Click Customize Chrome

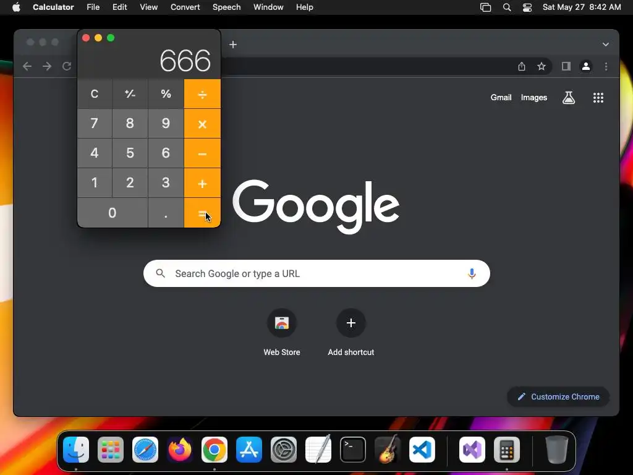pyautogui.click(x=558, y=396)
